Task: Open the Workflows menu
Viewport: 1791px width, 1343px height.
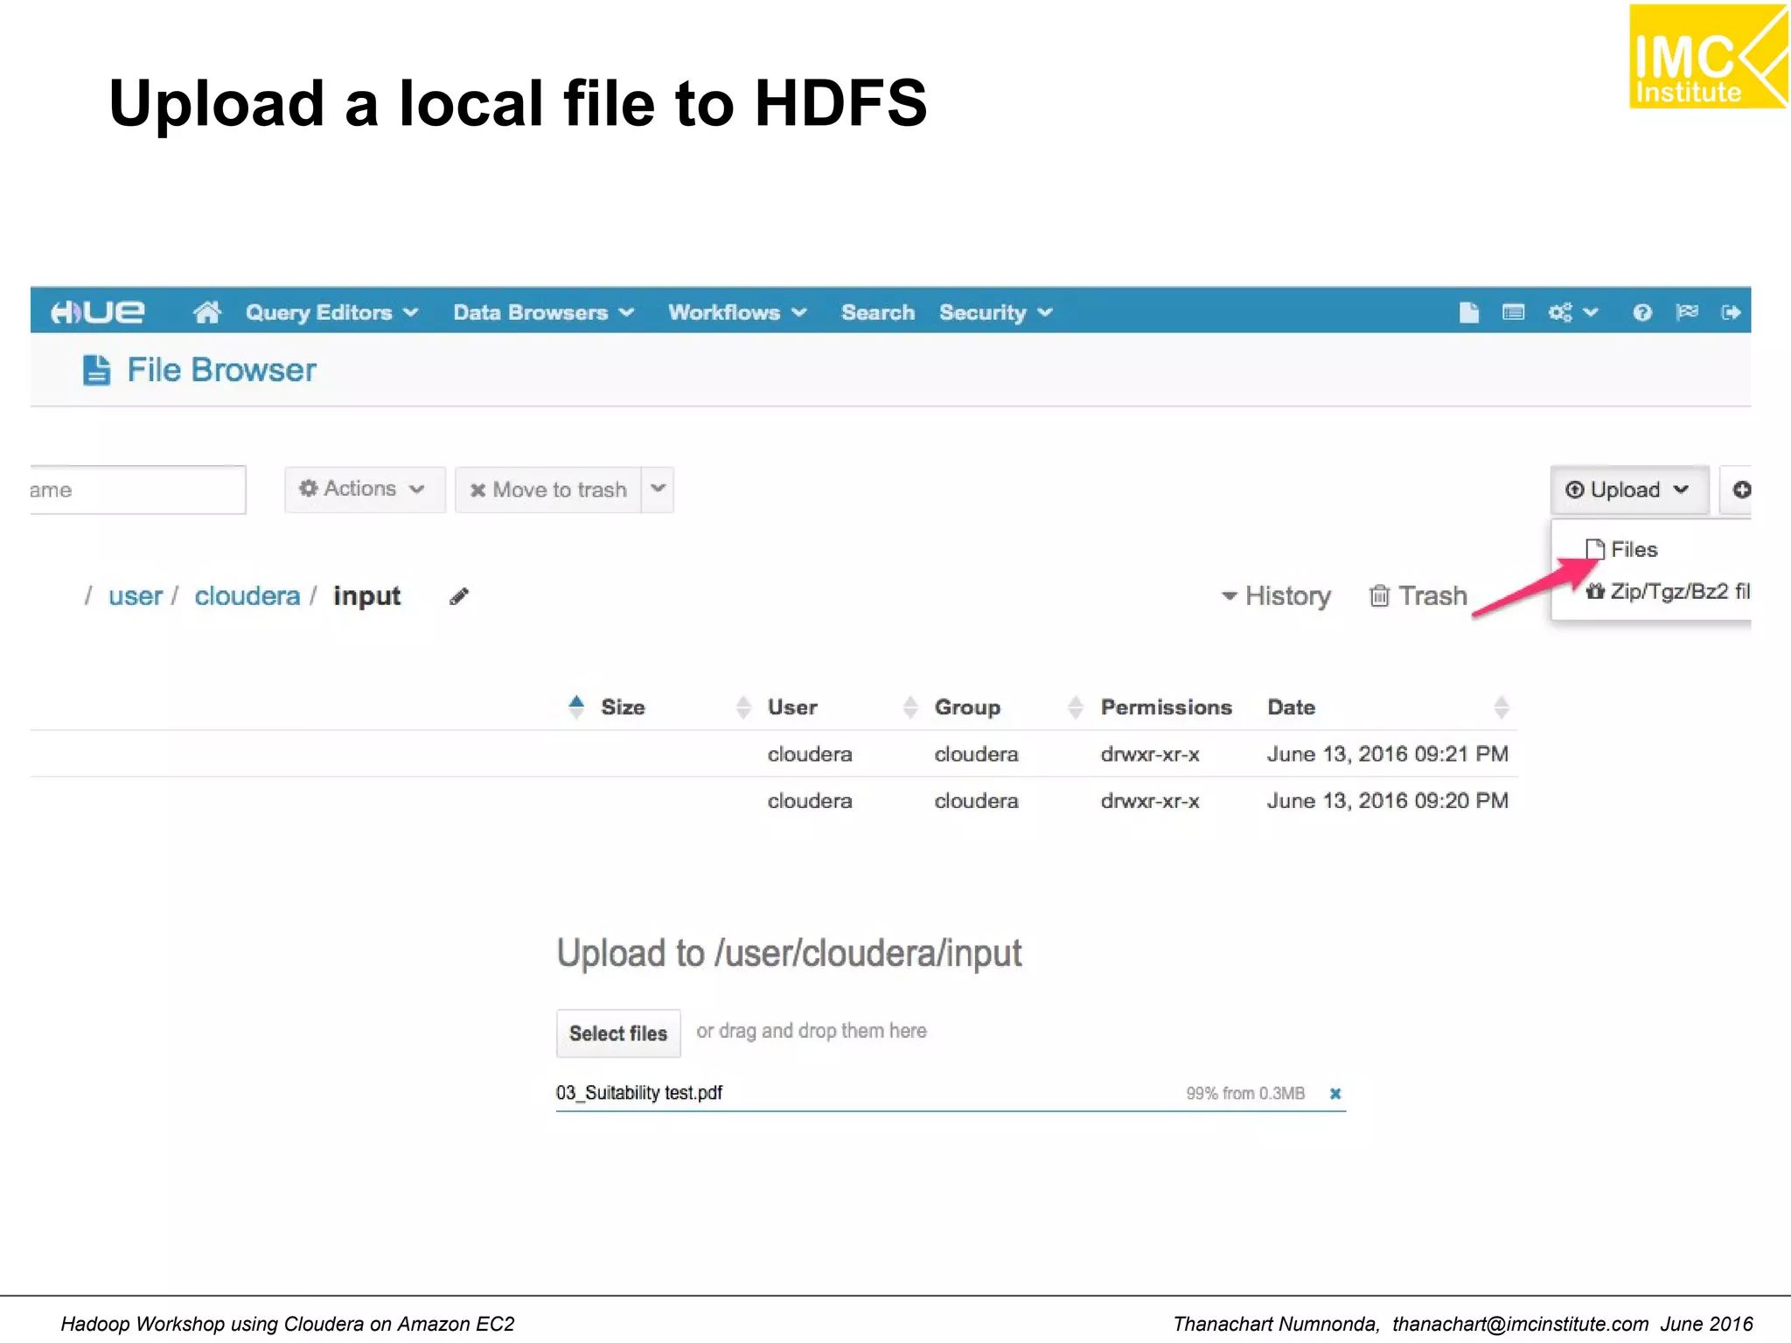Action: coord(737,312)
